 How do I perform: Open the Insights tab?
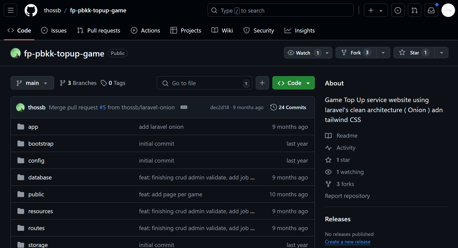coord(300,30)
